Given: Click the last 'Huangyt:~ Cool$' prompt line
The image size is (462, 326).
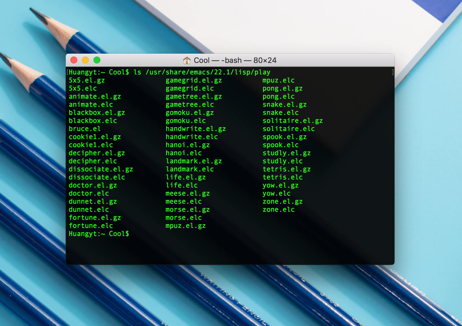Looking at the screenshot, I should click(99, 234).
